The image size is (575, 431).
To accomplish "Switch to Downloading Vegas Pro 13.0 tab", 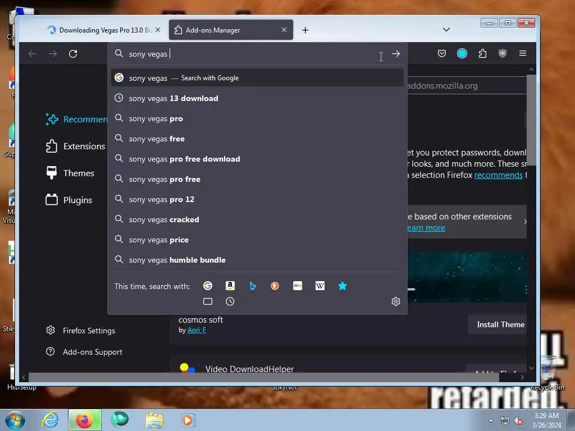I will 105,30.
